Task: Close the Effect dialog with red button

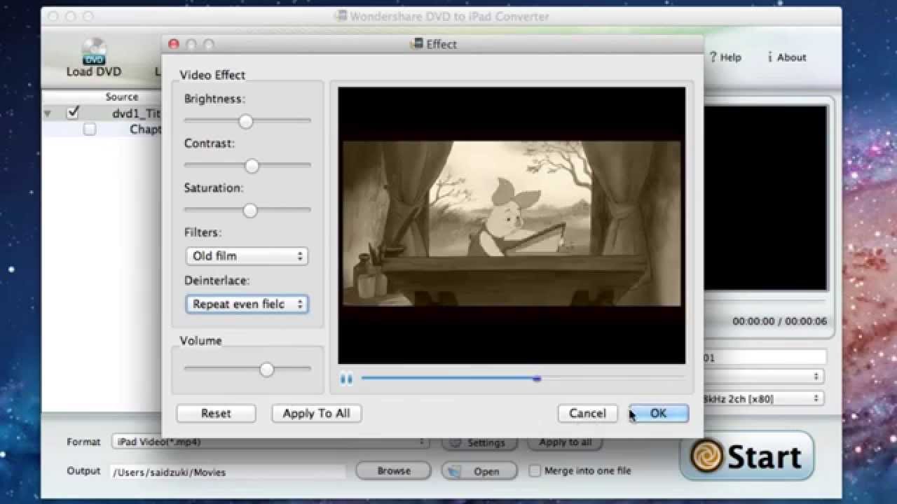Action: [x=174, y=44]
